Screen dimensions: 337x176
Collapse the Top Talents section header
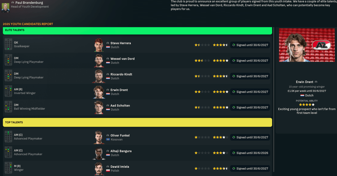pos(137,122)
